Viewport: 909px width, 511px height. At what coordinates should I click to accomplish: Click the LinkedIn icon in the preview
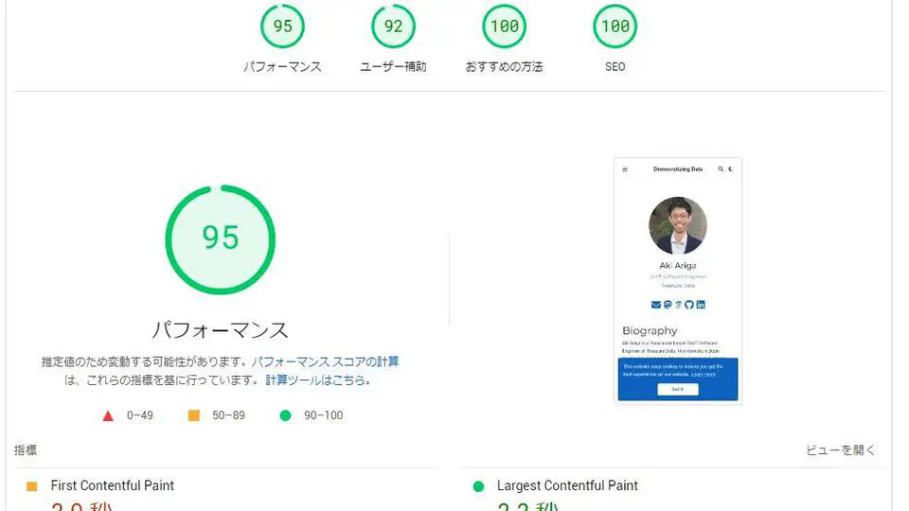pos(701,305)
